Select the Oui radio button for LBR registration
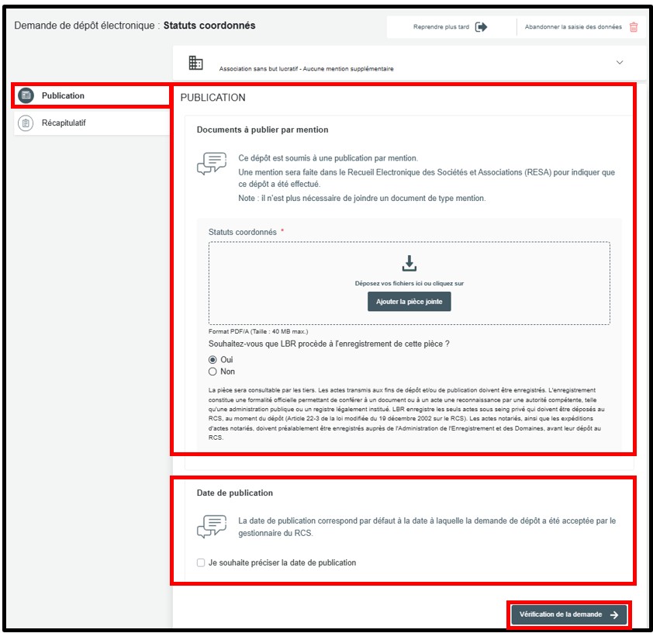 coord(212,360)
